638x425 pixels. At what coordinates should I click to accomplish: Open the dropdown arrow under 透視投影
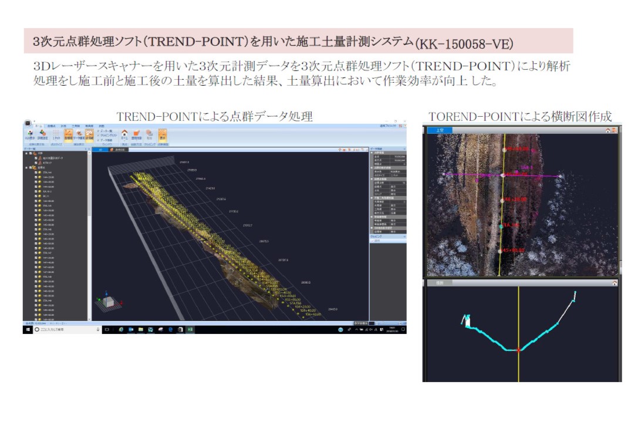[x=137, y=141]
